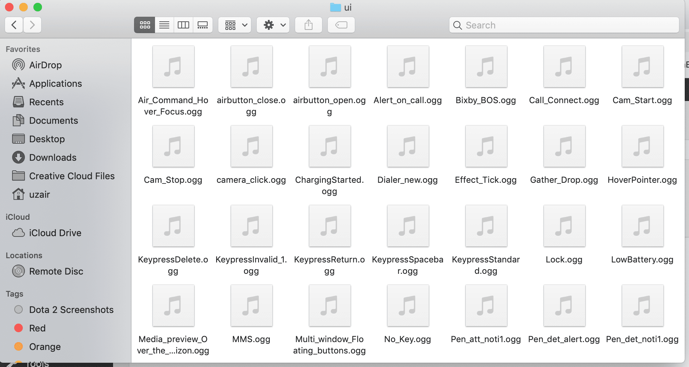689x367 pixels.
Task: Select Remote Disc under Locations
Action: [x=56, y=271]
